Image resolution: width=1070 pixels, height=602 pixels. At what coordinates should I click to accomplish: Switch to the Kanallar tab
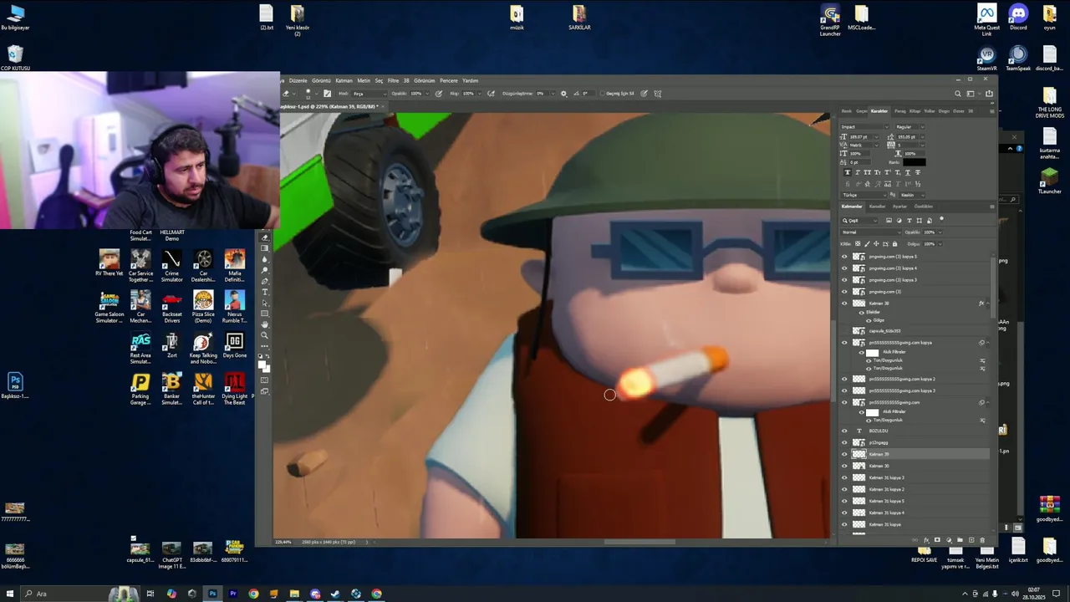click(877, 207)
